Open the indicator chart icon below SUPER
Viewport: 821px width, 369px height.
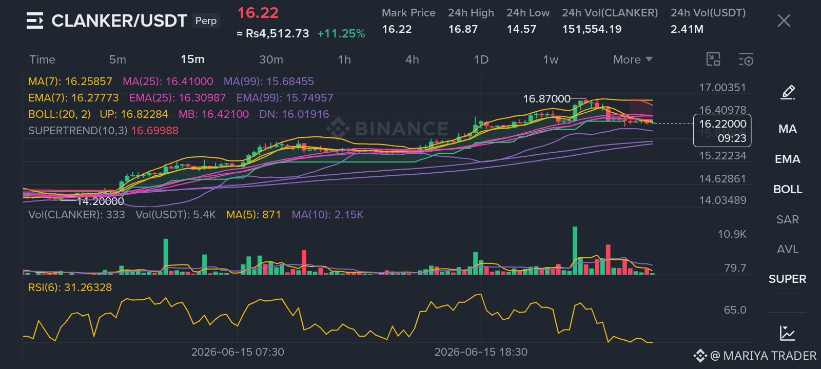click(x=787, y=333)
